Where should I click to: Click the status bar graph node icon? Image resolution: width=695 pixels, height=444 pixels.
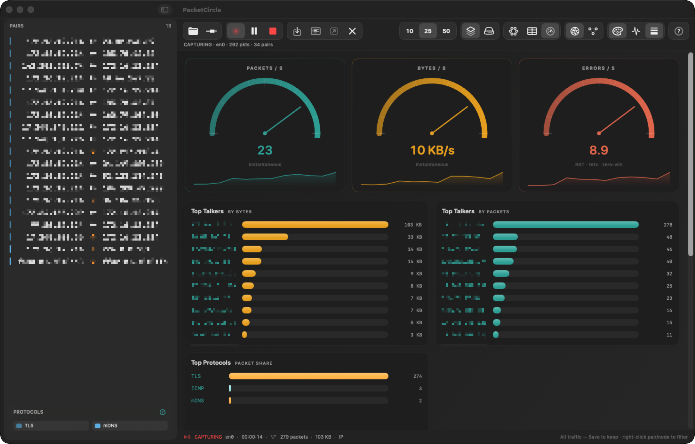coord(273,437)
